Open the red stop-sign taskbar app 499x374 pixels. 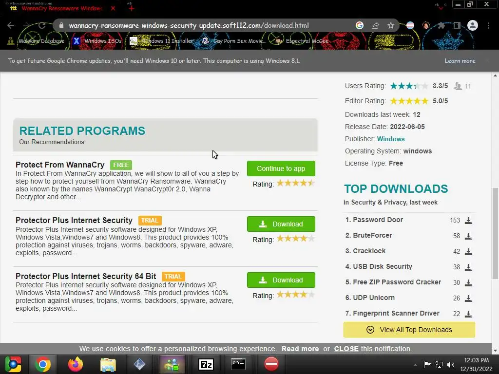[x=271, y=364]
